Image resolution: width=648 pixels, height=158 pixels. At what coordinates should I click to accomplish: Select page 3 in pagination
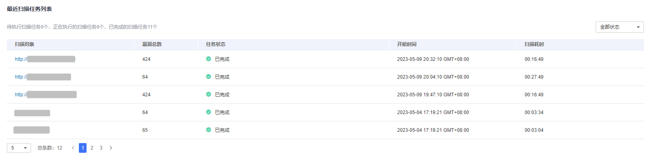101,148
